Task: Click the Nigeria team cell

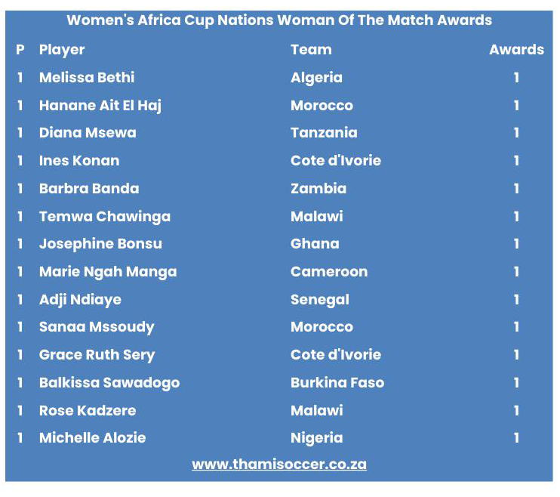Action: [317, 438]
